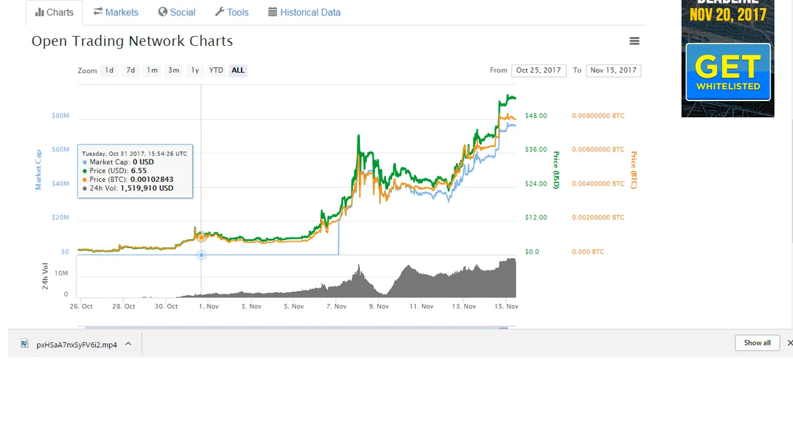Open the Social tab
Screen dimensions: 793x423
coord(177,12)
